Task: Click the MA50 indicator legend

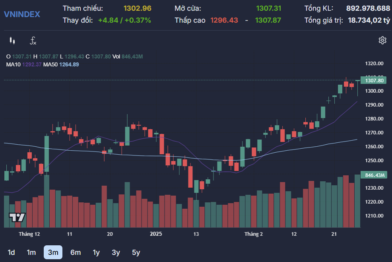Action: (x=61, y=64)
